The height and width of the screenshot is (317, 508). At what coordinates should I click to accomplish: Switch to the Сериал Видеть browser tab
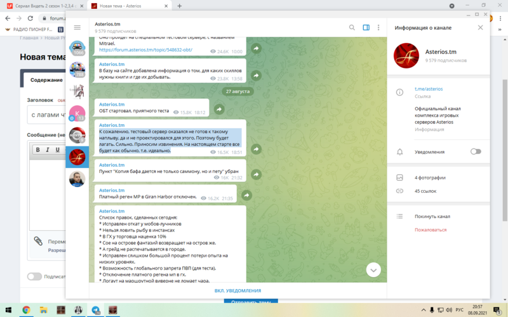pos(45,6)
